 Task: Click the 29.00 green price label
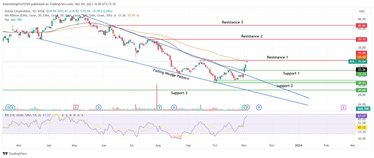[x=360, y=90]
